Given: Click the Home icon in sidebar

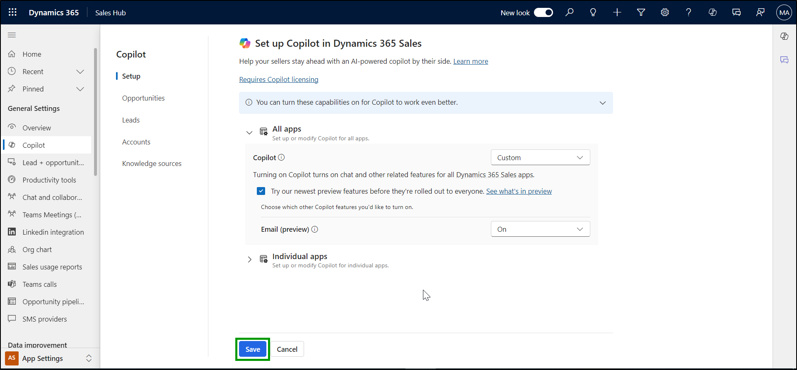Looking at the screenshot, I should pos(12,54).
